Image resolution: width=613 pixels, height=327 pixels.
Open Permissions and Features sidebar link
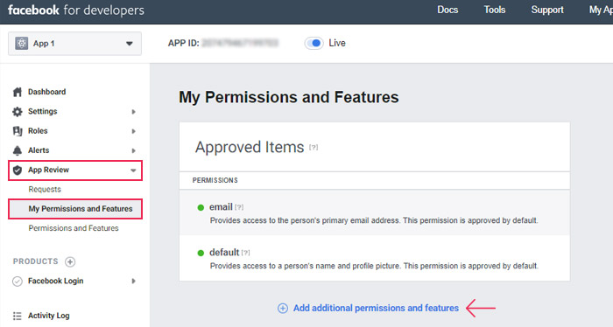point(74,228)
